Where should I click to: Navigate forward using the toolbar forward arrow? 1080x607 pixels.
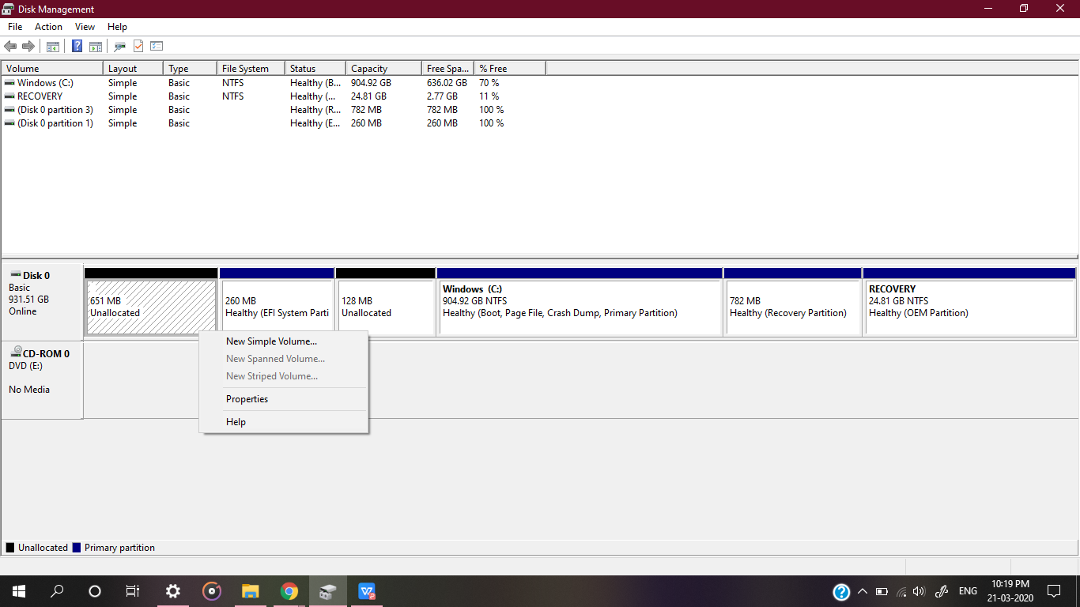click(x=28, y=45)
